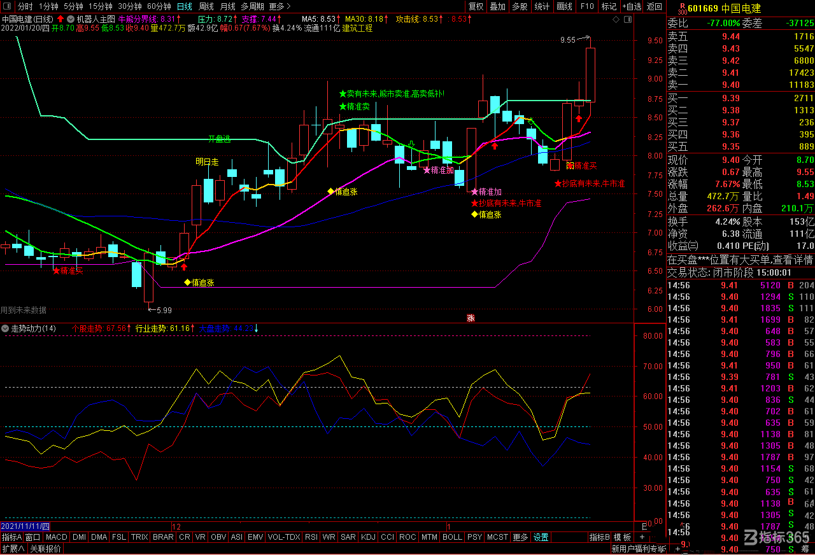The image size is (815, 555).
Task: Switch indicator to TRIX
Action: click(139, 537)
